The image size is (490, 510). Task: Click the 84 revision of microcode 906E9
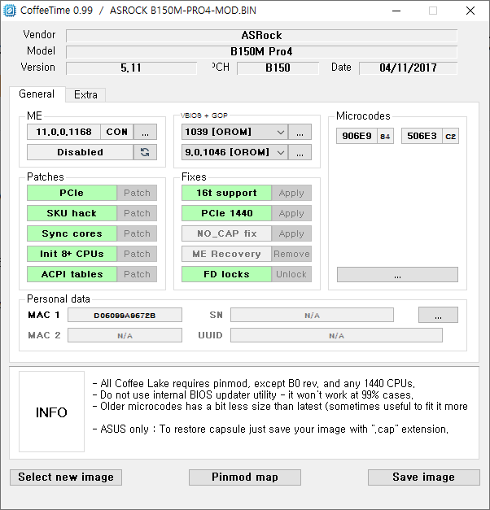(x=385, y=137)
